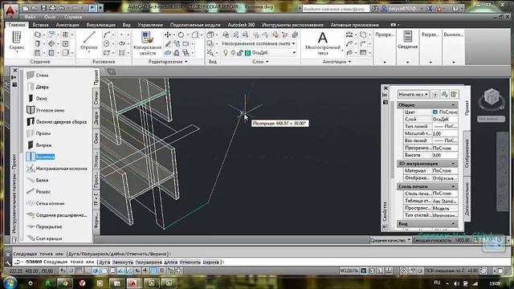The image size is (514, 289).
Task: Select the Настраиваемая колонна tool
Action: coord(56,169)
